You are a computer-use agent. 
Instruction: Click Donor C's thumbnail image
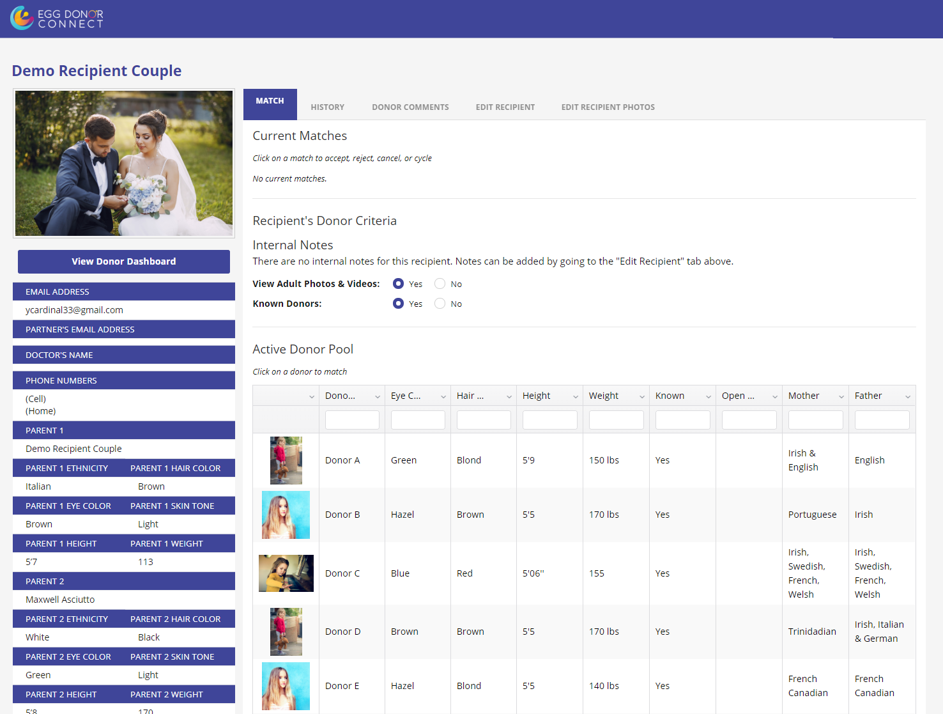tap(286, 573)
